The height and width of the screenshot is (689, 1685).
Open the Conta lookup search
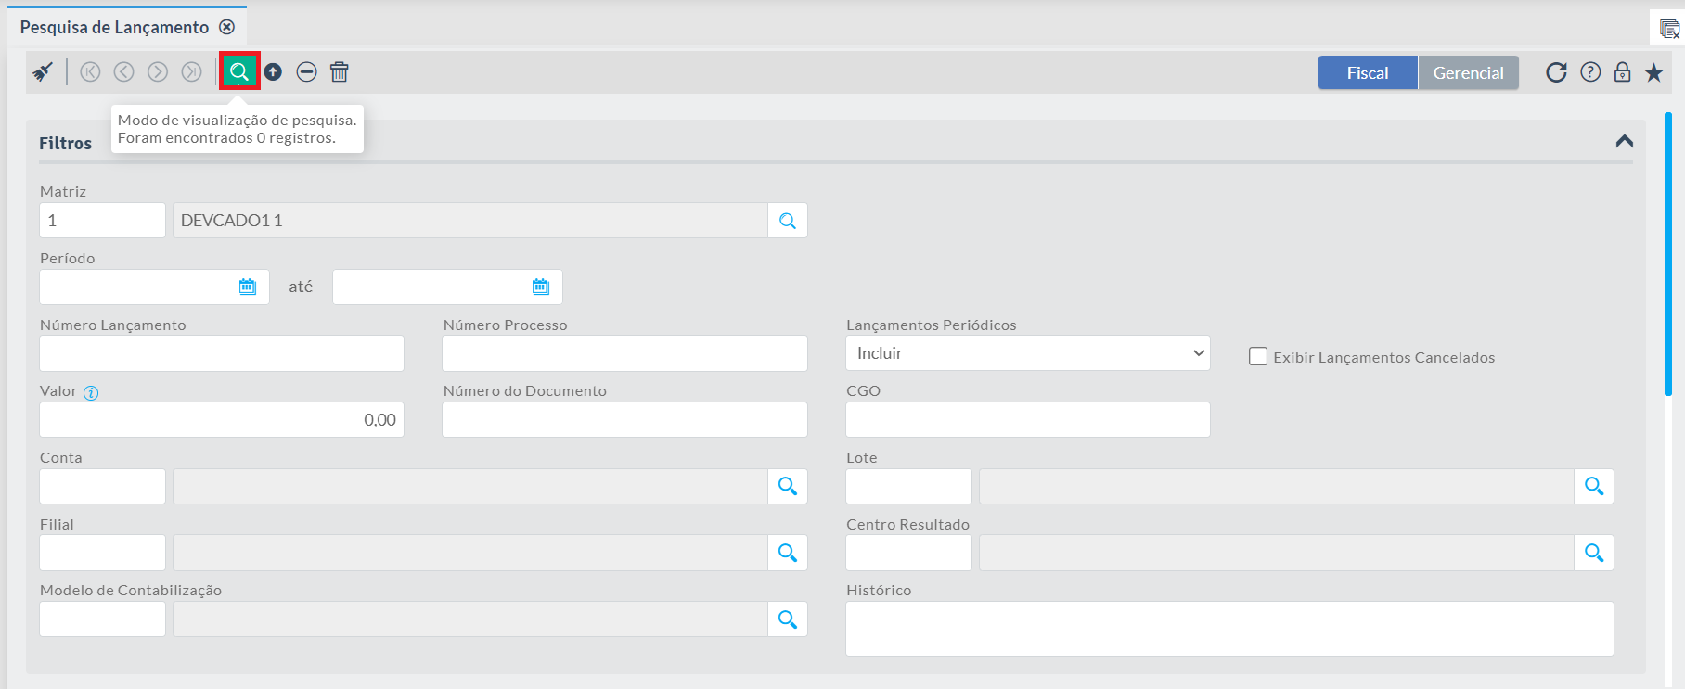pyautogui.click(x=788, y=486)
